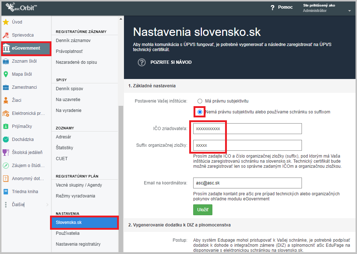
Task: Click the ascOrbit logo
Action: pos(21,7)
